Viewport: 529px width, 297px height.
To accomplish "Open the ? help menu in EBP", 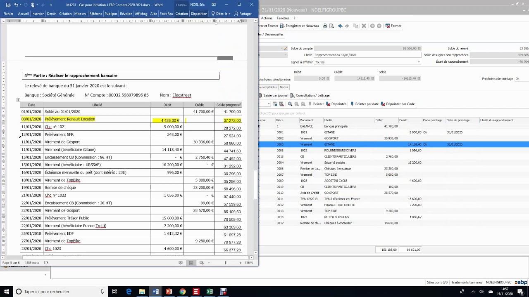I will (x=294, y=18).
